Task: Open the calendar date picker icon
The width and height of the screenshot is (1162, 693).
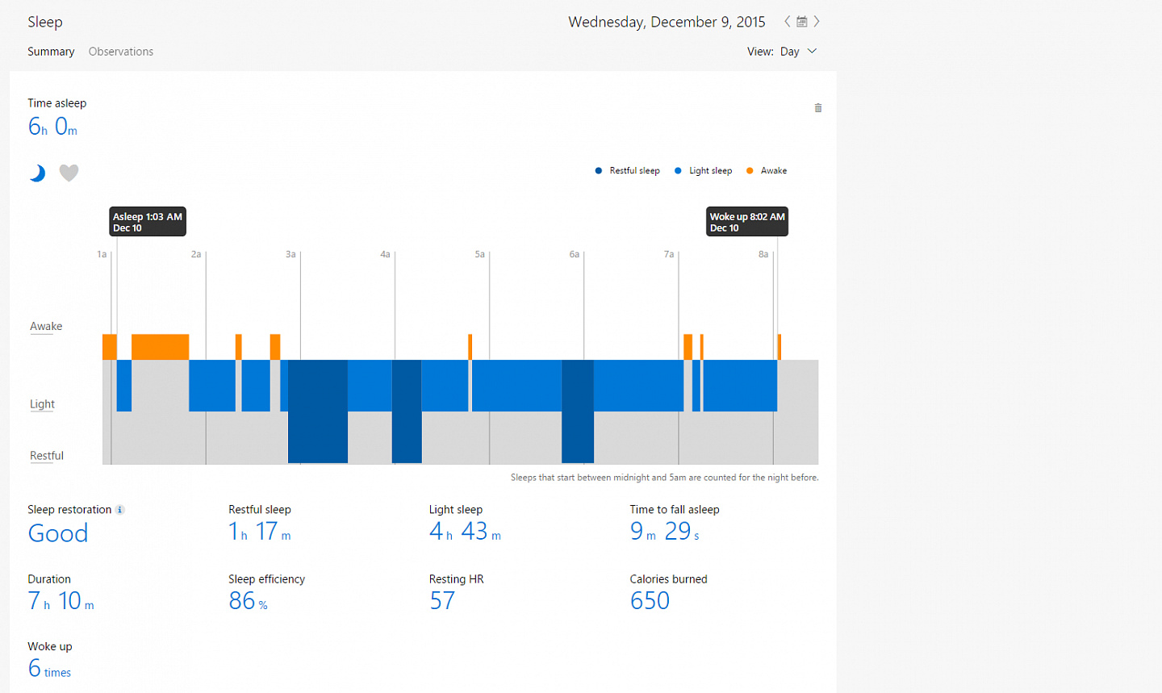Action: (802, 22)
